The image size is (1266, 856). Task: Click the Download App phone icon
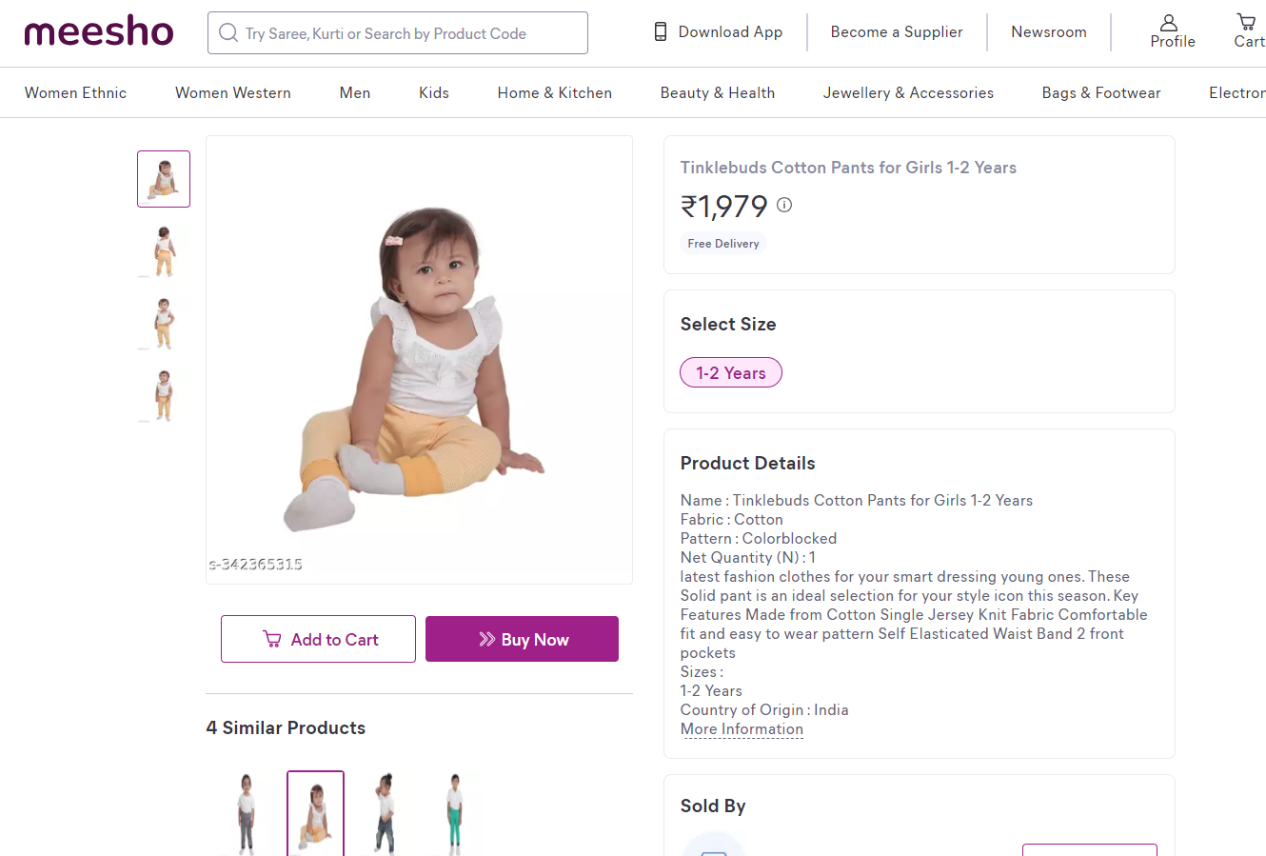click(x=660, y=32)
